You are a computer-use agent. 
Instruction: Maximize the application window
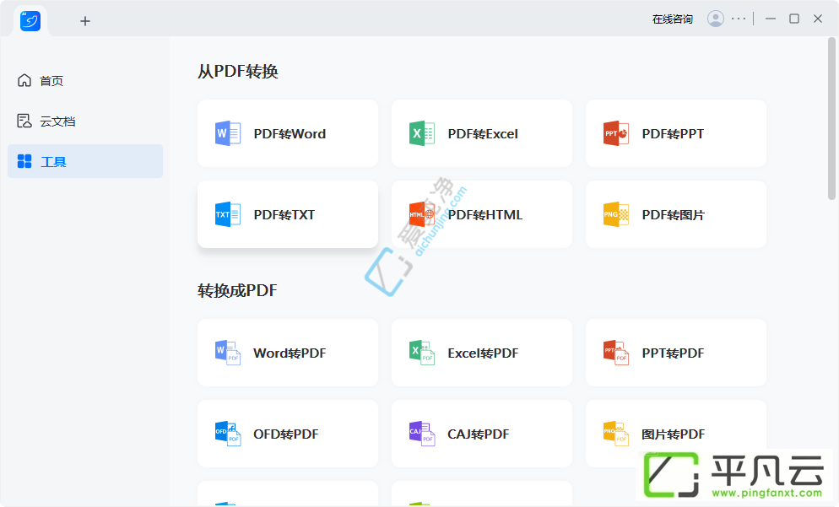[x=794, y=19]
